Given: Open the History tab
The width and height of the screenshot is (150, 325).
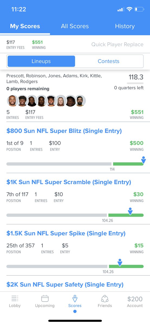Looking at the screenshot, I should (125, 26).
